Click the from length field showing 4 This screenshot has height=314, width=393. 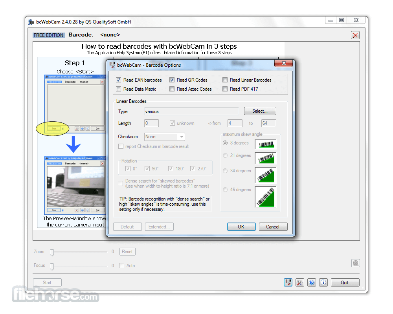point(235,123)
